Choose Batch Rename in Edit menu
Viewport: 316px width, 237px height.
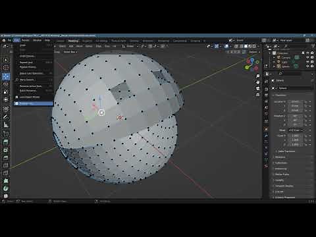click(x=34, y=91)
